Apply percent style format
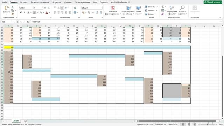 tap(89, 13)
